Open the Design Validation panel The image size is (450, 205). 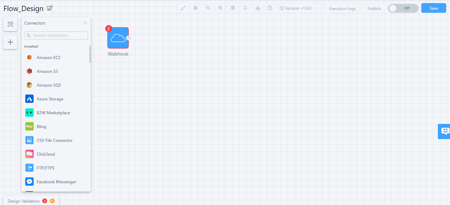(24, 201)
